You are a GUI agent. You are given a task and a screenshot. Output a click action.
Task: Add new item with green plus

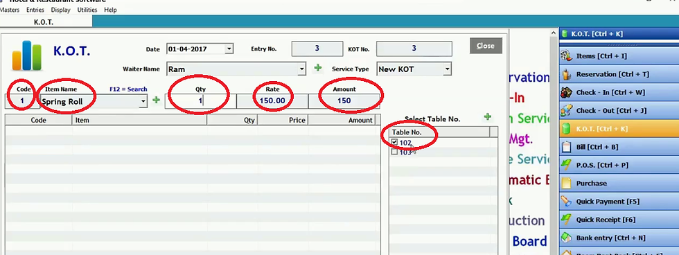(x=157, y=100)
